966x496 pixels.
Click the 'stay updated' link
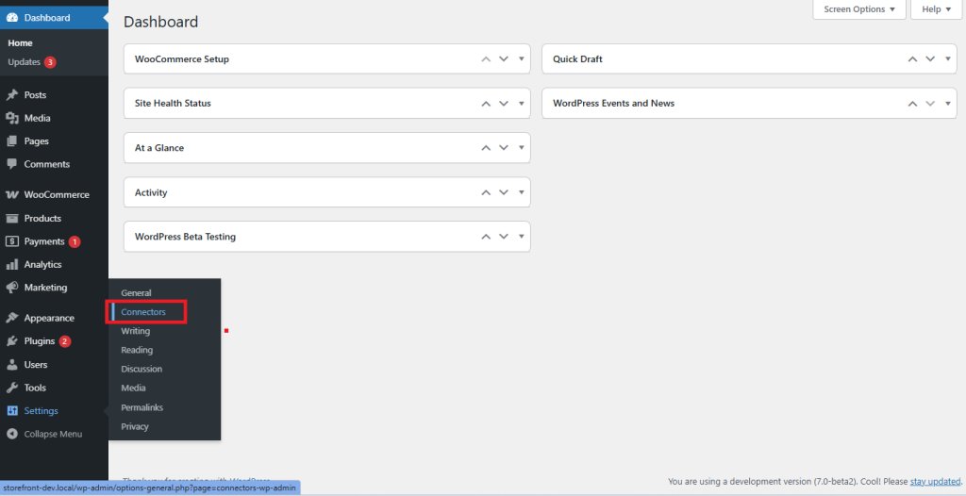coord(936,481)
